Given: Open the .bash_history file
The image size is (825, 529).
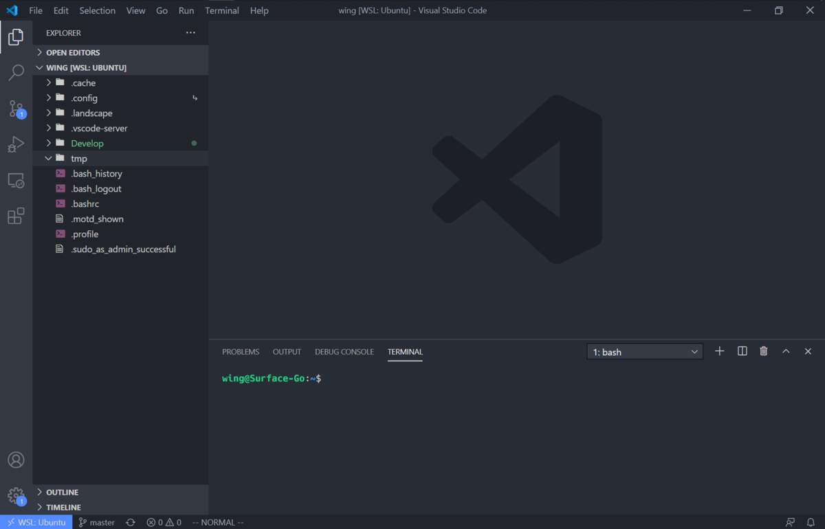Looking at the screenshot, I should 120,173.
